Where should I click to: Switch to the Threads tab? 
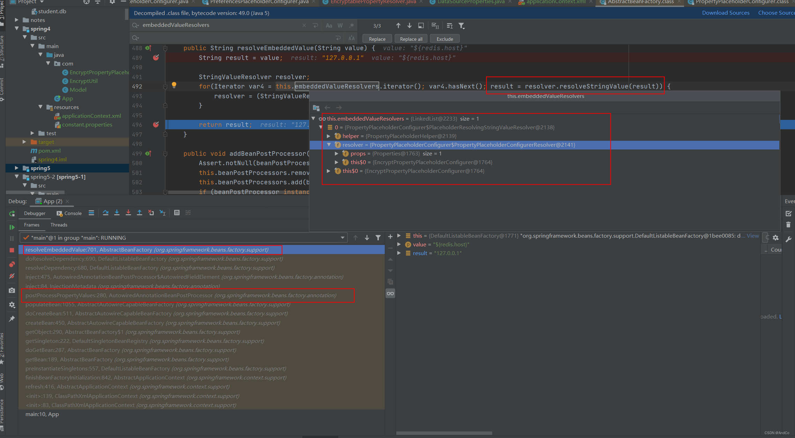click(x=59, y=225)
